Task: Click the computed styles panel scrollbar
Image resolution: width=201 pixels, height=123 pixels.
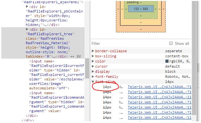Action: click(x=194, y=58)
